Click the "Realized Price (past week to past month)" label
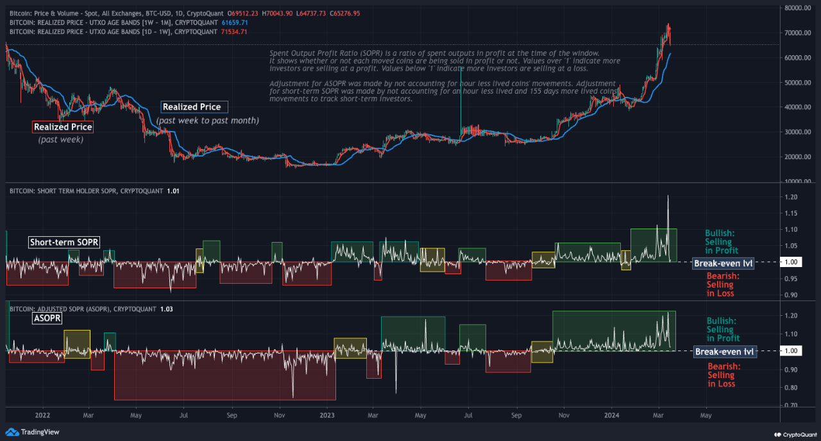 (x=194, y=107)
